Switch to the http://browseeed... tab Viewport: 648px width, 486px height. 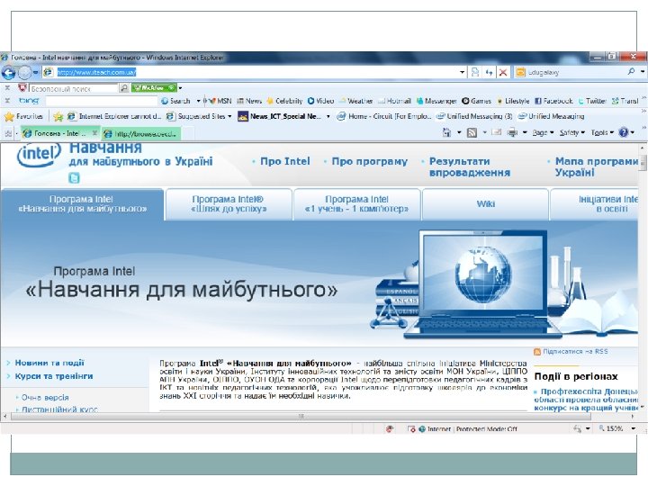pos(140,133)
